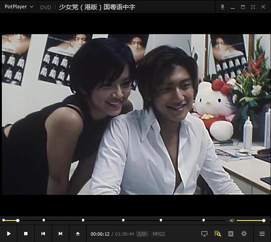Open the settings gear icon

(244, 233)
